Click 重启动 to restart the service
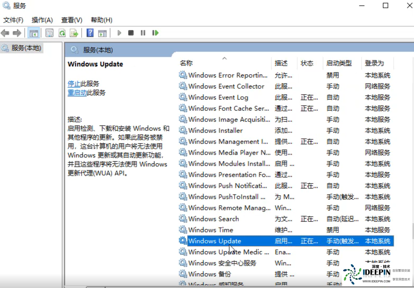The width and height of the screenshot is (414, 288). [x=76, y=93]
